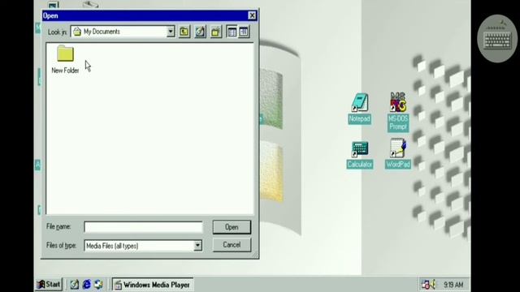Click the Cancel button
The width and height of the screenshot is (520, 292).
[x=232, y=245]
